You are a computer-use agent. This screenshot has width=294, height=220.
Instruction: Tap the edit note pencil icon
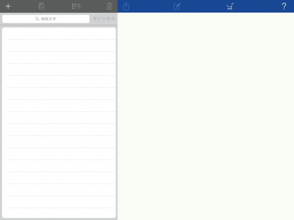[177, 6]
